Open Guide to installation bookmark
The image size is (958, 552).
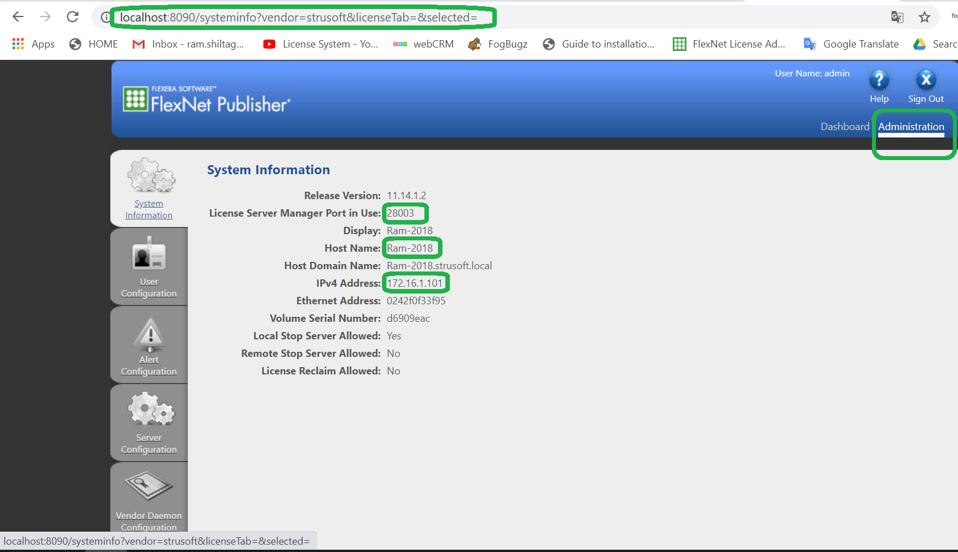point(598,44)
